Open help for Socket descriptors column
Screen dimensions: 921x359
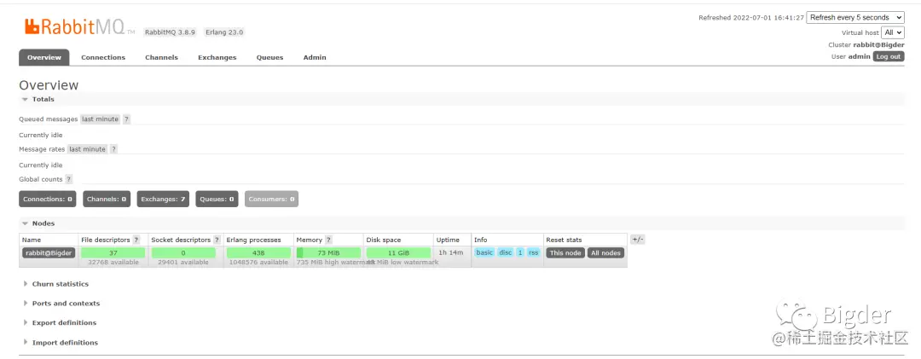[217, 240]
